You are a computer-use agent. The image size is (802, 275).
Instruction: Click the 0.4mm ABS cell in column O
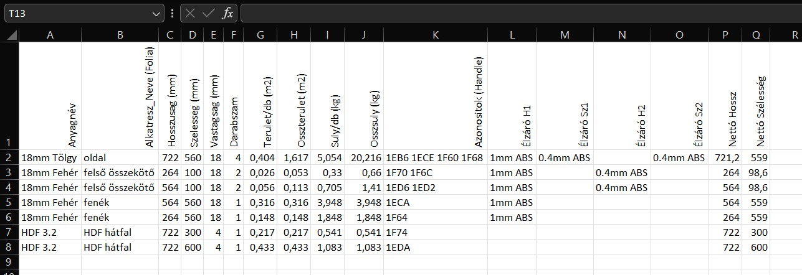(679, 157)
